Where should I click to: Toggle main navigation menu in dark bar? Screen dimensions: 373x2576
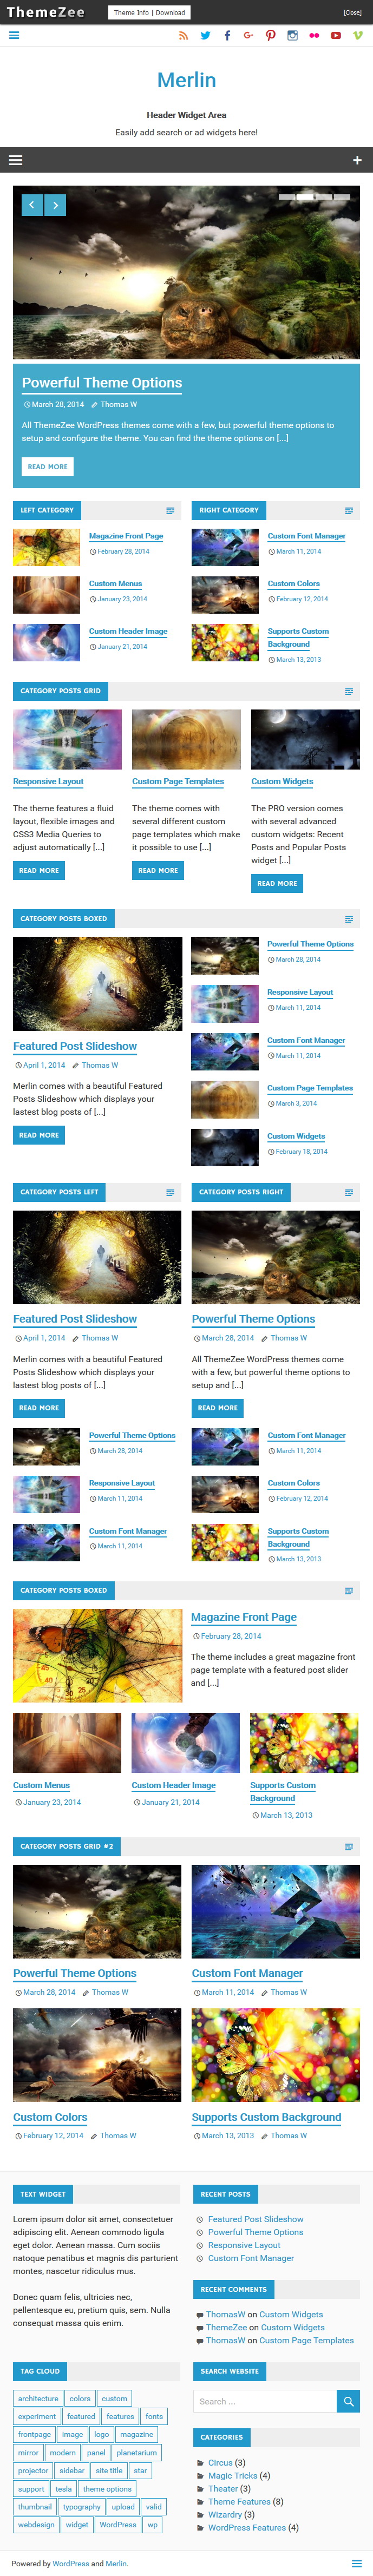click(x=15, y=159)
